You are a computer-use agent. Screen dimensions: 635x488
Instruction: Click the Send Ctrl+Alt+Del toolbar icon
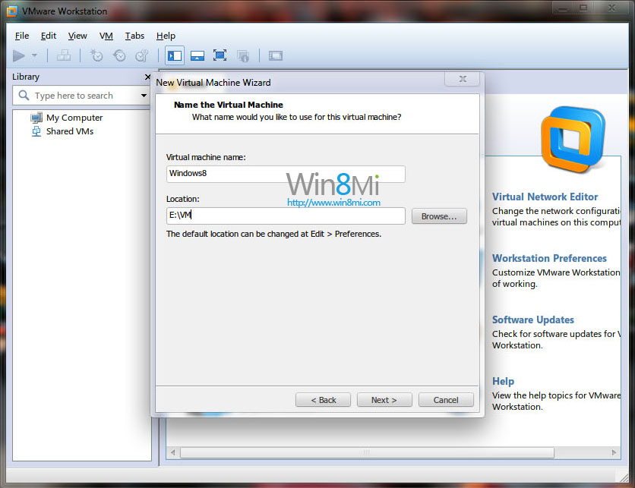(64, 55)
